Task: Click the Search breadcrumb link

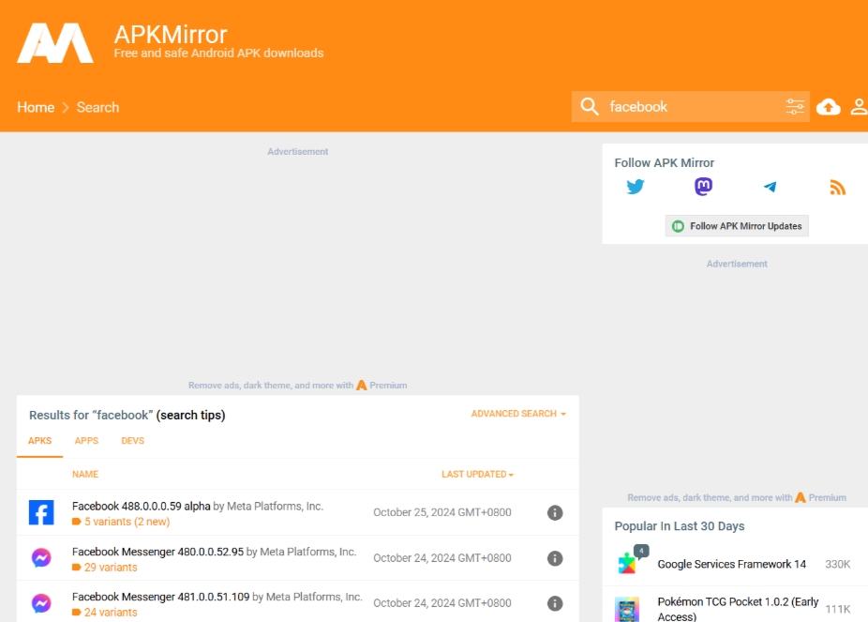Action: tap(98, 108)
